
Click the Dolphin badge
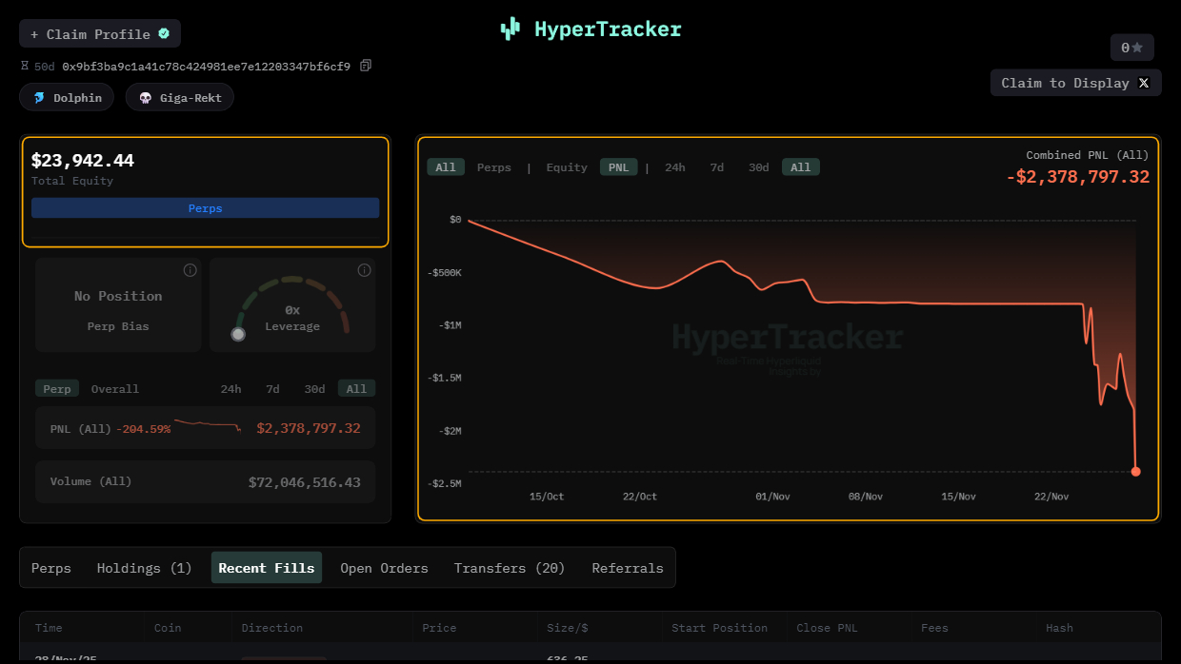point(67,97)
